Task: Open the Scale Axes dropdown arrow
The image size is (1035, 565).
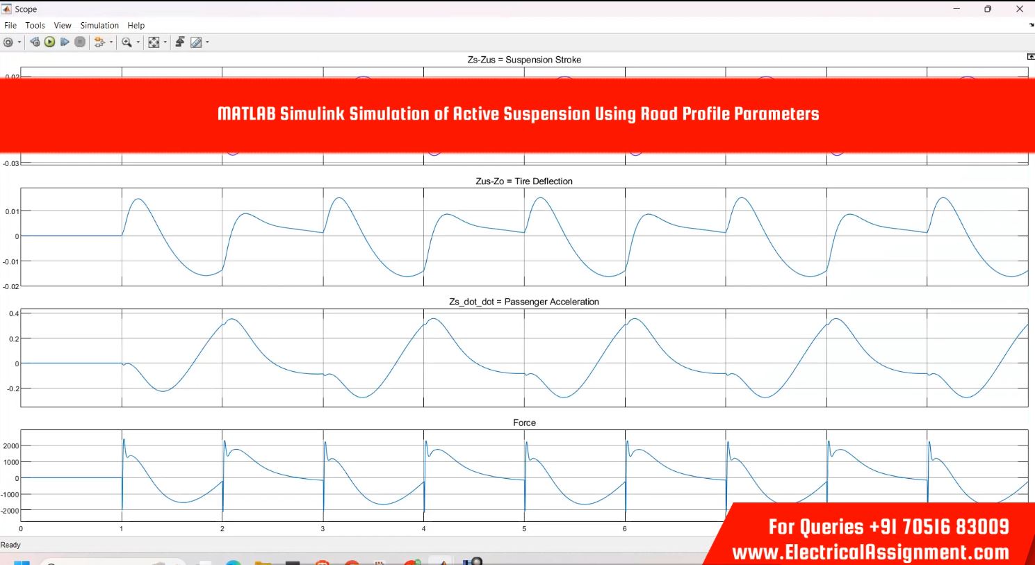Action: (x=165, y=42)
